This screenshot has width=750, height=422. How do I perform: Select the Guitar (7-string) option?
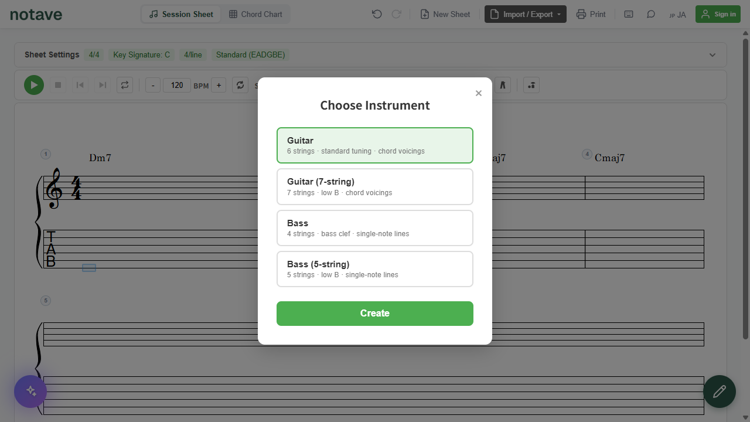[375, 187]
